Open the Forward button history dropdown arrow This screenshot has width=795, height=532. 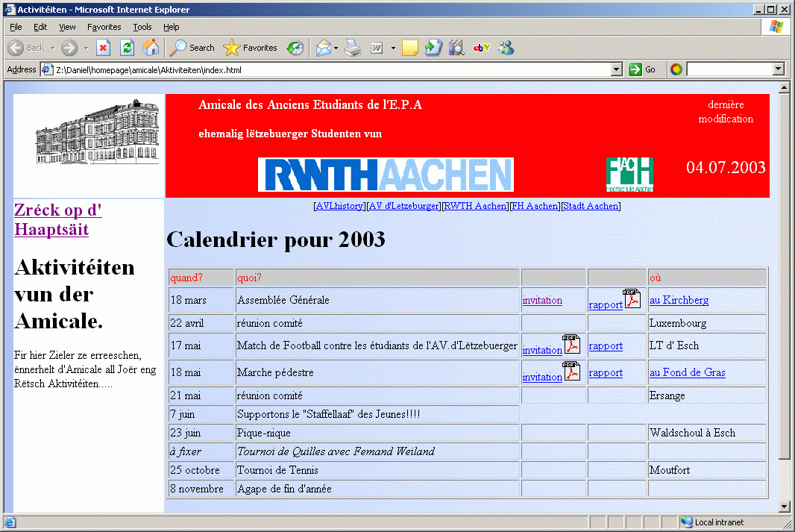tap(86, 48)
